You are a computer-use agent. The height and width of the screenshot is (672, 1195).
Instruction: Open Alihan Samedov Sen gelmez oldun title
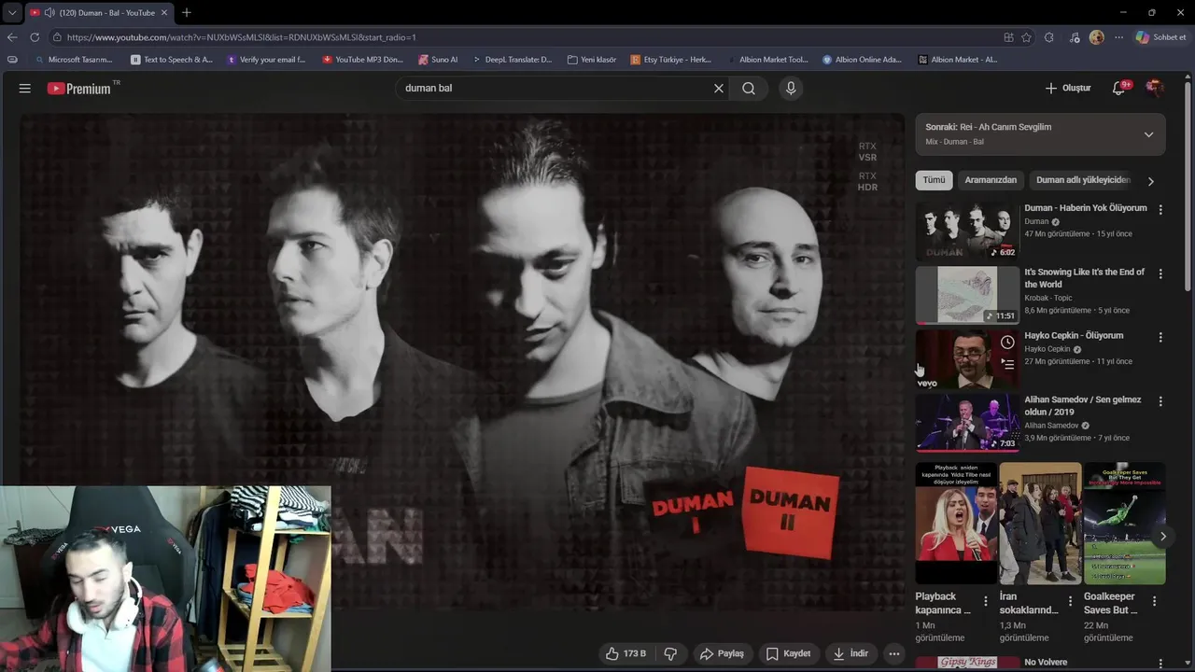[1083, 406]
